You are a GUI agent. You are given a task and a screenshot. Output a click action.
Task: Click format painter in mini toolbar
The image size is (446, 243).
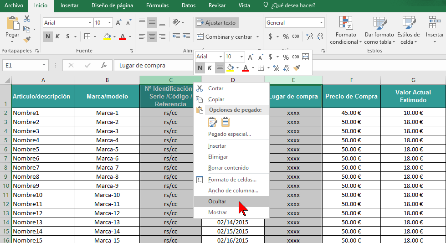coord(297,68)
